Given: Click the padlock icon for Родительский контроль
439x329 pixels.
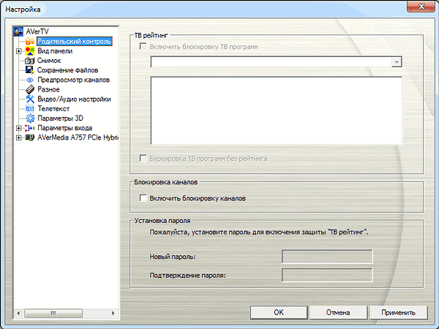Looking at the screenshot, I should (x=30, y=42).
